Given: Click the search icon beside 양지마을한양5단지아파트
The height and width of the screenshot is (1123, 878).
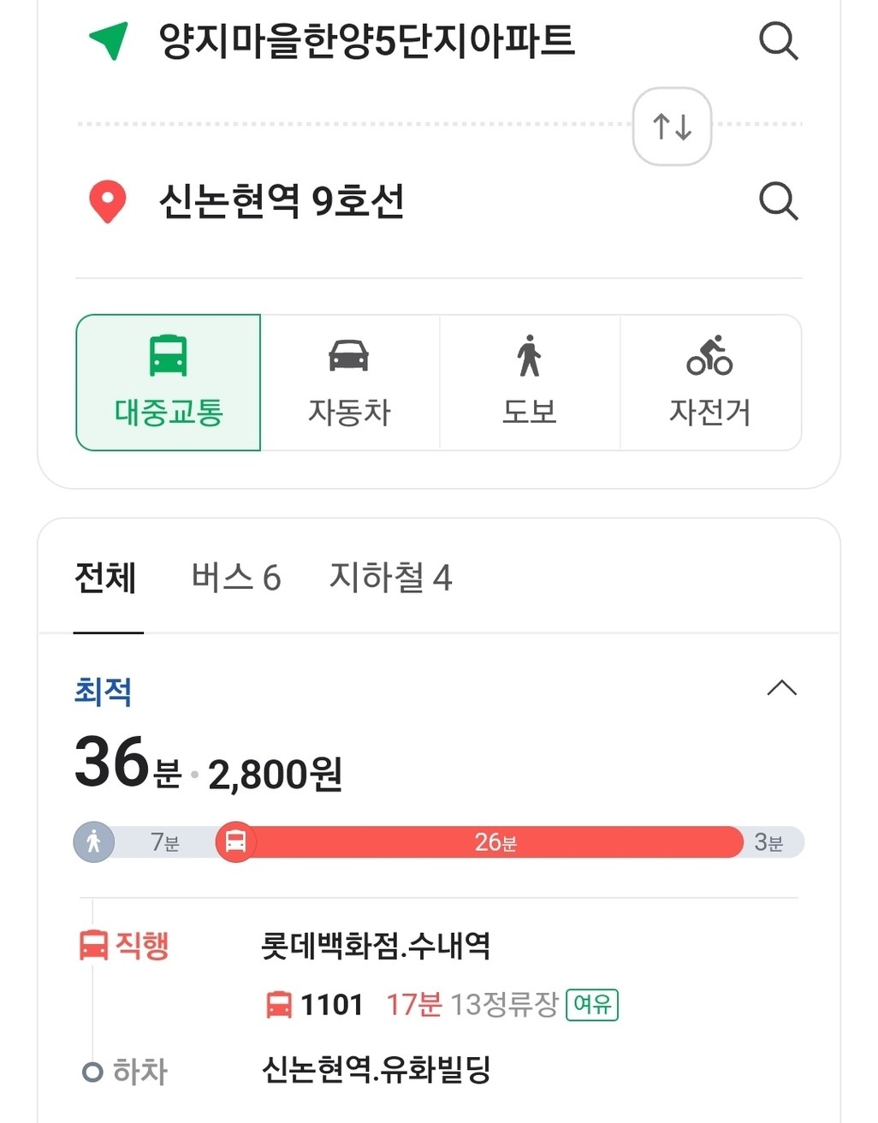Looking at the screenshot, I should point(778,40).
